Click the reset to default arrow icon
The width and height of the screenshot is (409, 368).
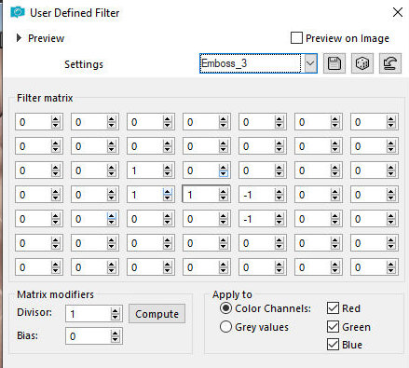[x=390, y=63]
